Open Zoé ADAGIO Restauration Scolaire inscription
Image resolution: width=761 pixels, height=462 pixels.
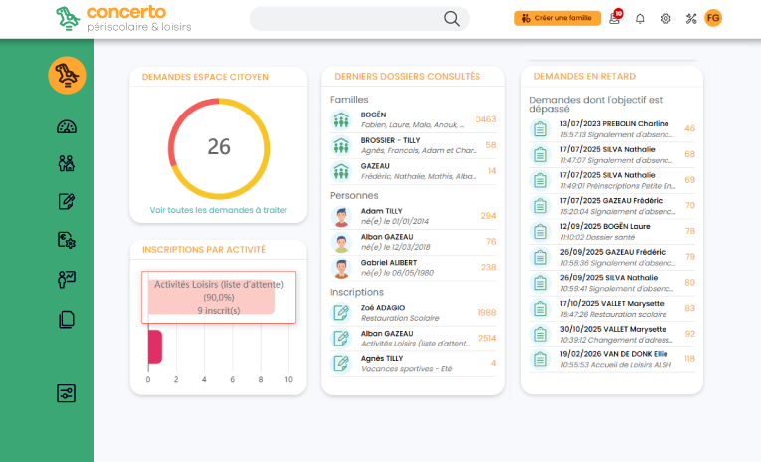413,313
